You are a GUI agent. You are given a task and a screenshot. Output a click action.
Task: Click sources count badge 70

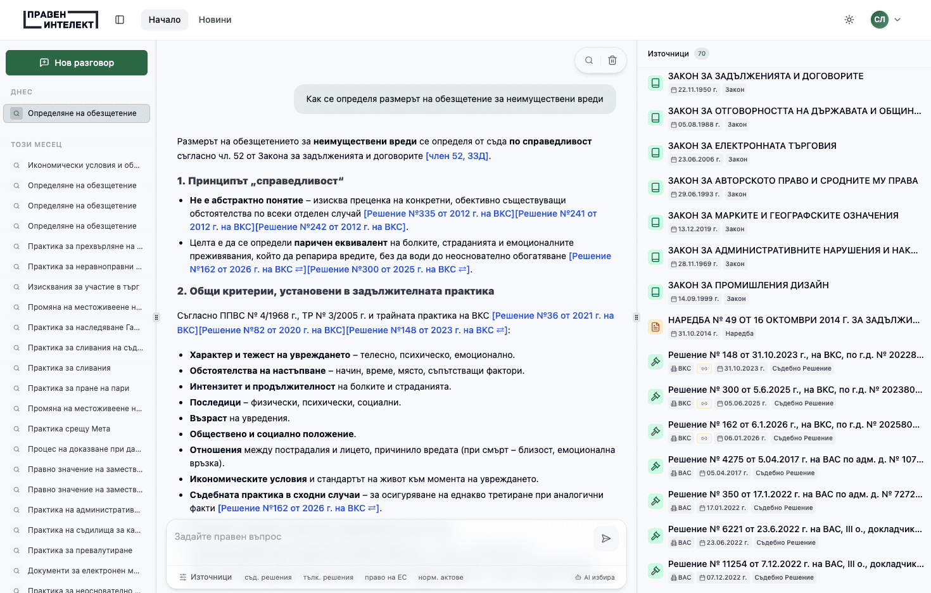702,54
